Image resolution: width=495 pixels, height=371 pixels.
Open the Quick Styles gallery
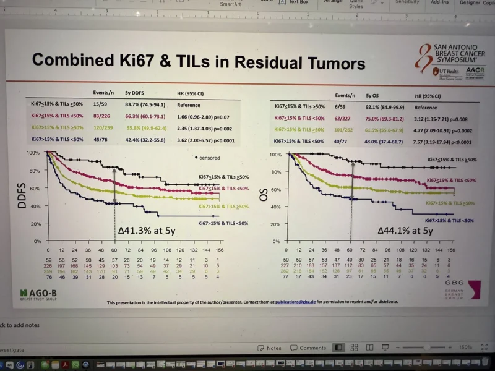pyautogui.click(x=355, y=4)
